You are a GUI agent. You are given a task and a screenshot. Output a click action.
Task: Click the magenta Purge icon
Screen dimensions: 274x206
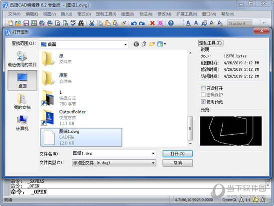pos(160,23)
